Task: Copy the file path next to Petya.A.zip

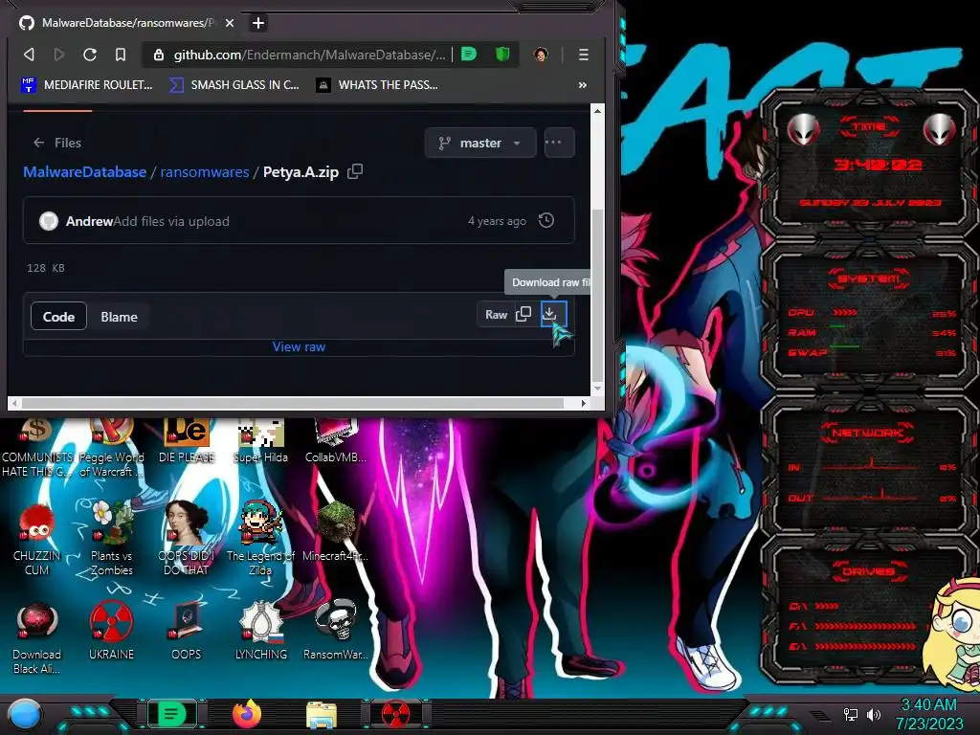Action: pyautogui.click(x=355, y=171)
